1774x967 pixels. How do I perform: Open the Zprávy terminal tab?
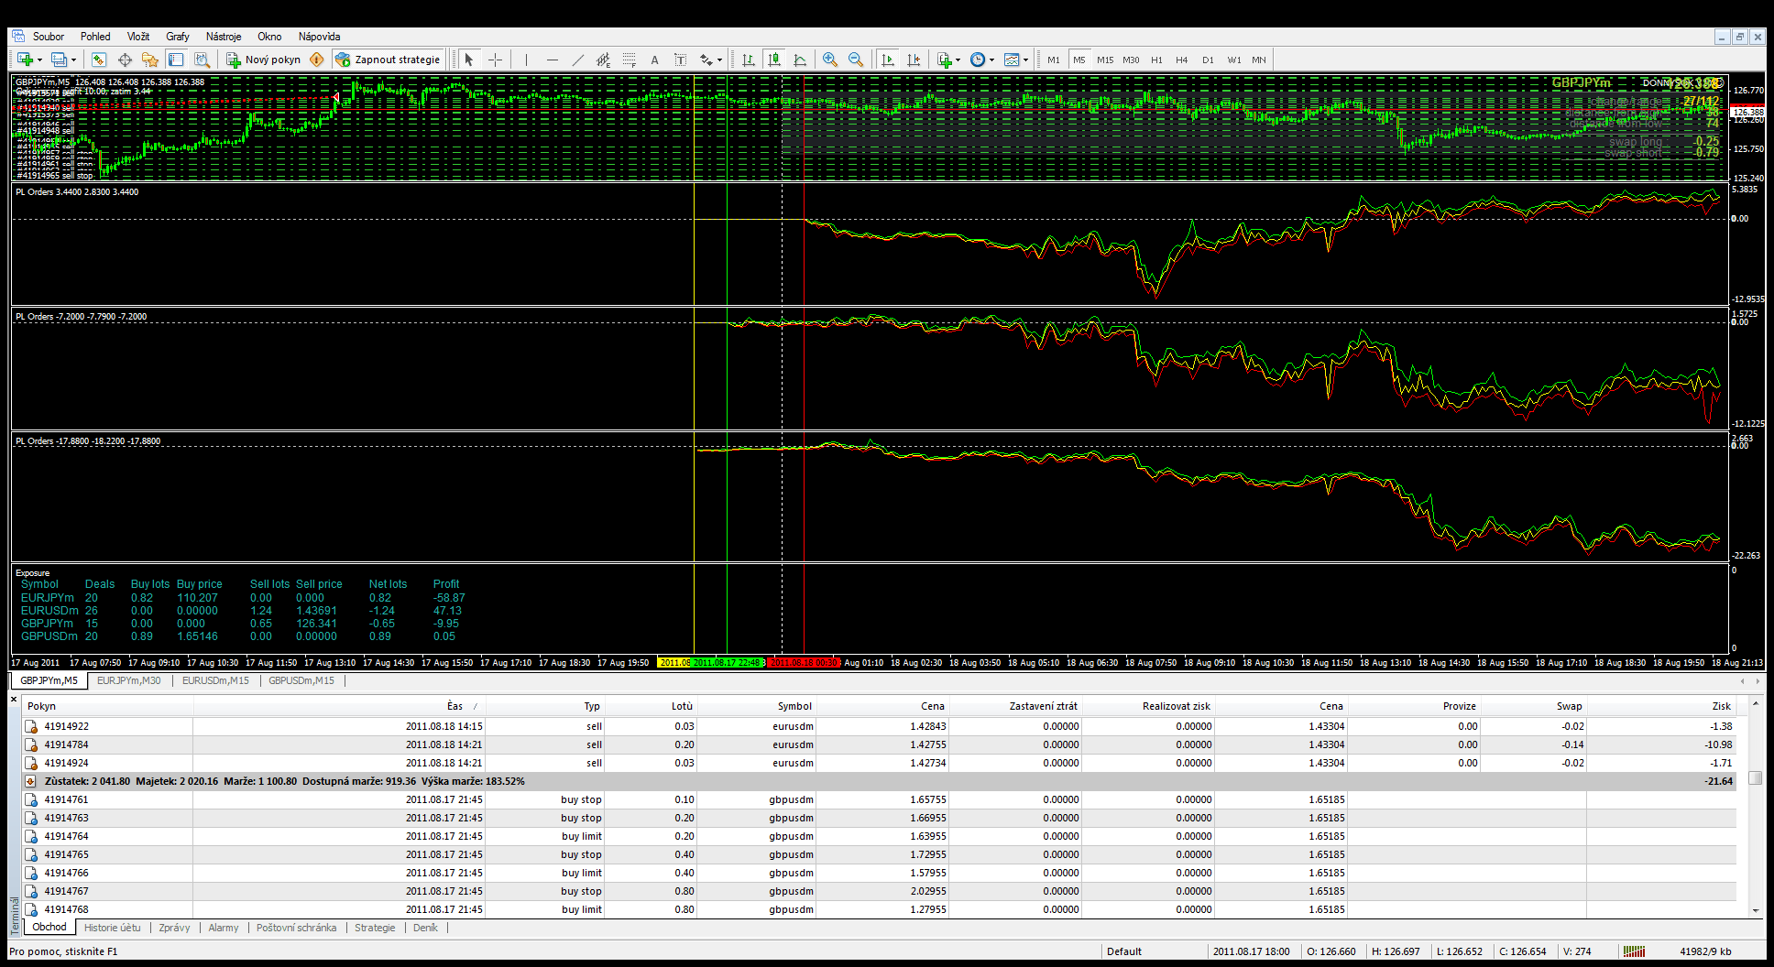click(x=174, y=928)
